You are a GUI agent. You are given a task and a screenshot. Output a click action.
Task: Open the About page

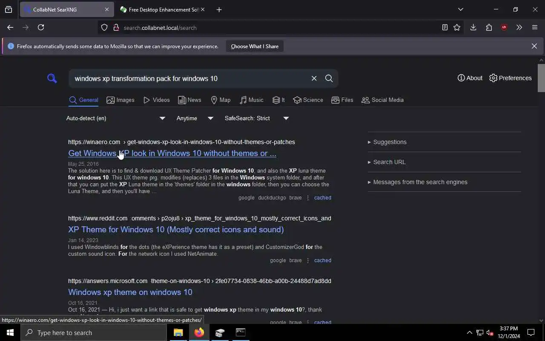point(470,78)
